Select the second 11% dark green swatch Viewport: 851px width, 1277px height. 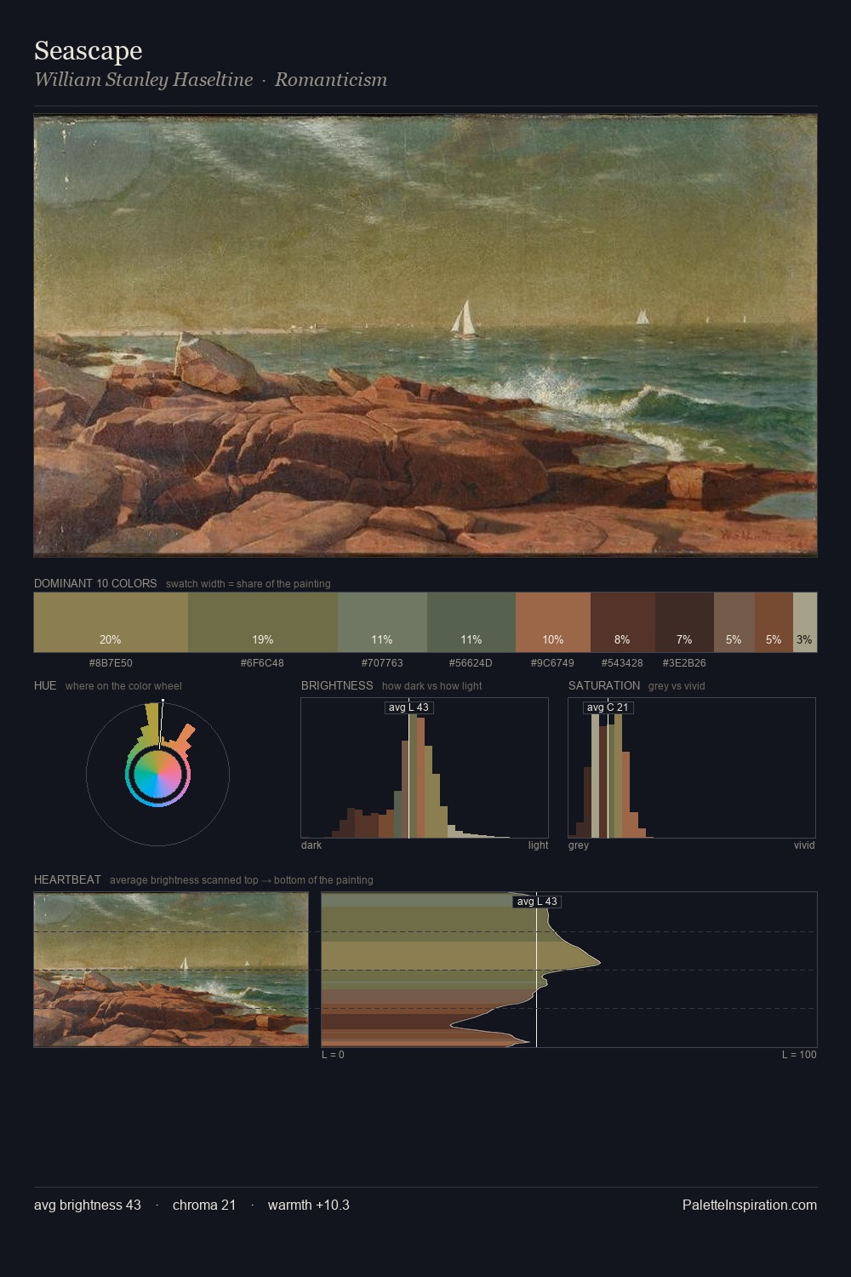click(471, 622)
